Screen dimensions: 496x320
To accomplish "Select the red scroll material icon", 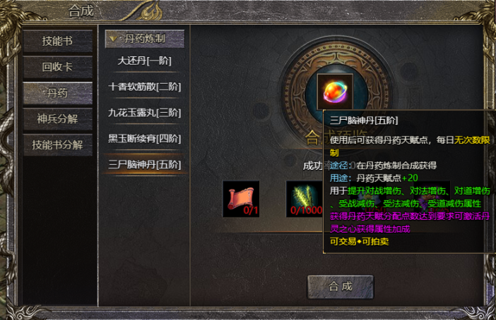I will point(241,199).
